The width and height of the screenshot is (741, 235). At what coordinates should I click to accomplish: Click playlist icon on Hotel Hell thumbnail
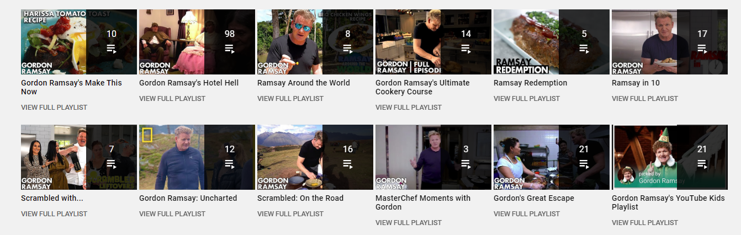230,49
